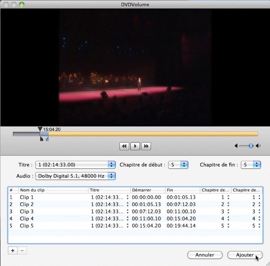Click the volume slider knob
The image size is (270, 266).
(251, 146)
